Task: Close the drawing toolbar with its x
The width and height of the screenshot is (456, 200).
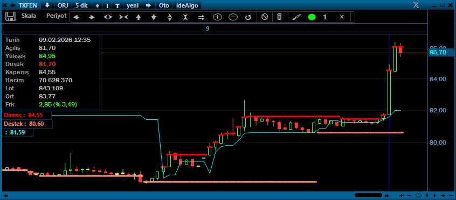Action: coord(342,17)
